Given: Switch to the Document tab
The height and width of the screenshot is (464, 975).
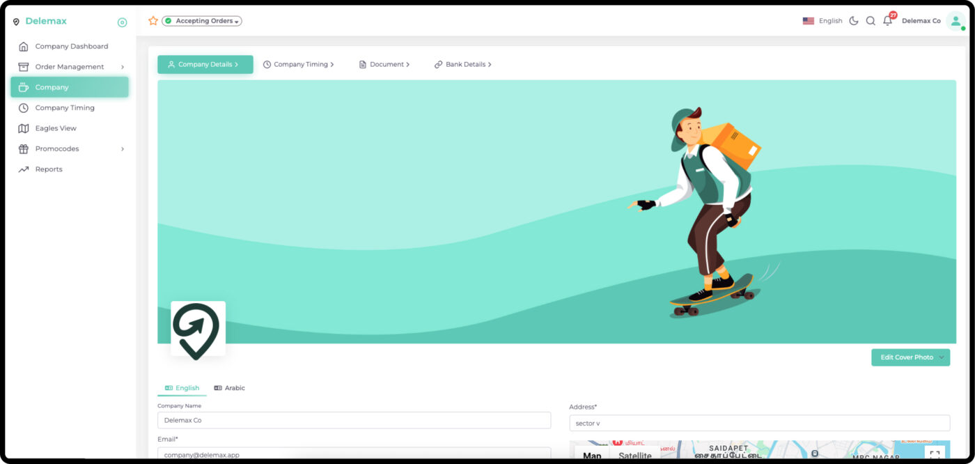Looking at the screenshot, I should (384, 64).
